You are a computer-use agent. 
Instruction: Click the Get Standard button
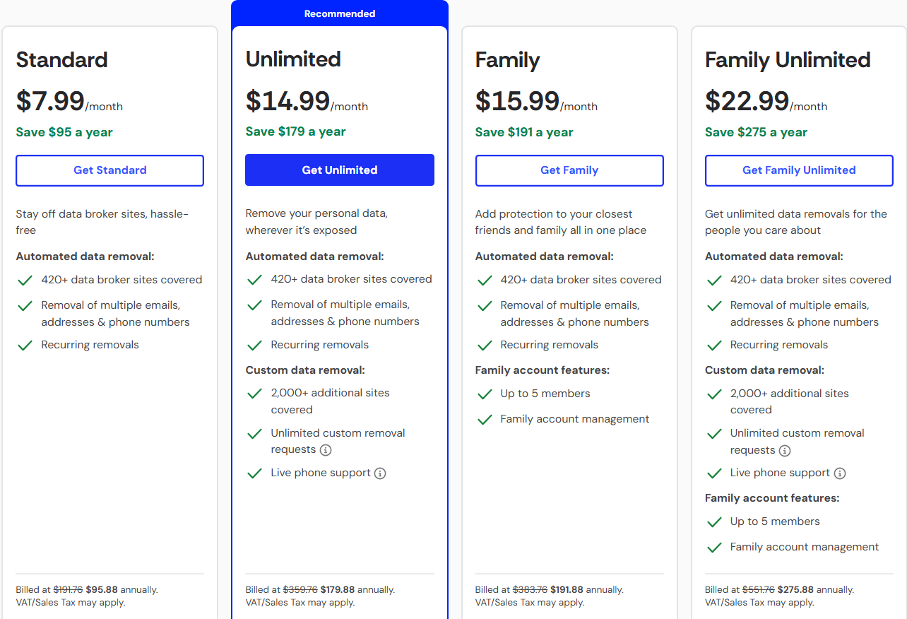(109, 170)
